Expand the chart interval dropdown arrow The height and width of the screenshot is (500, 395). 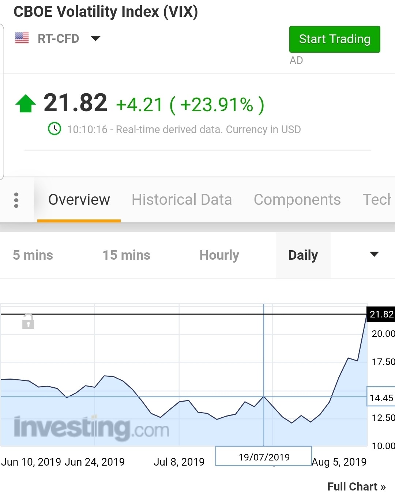click(x=374, y=255)
